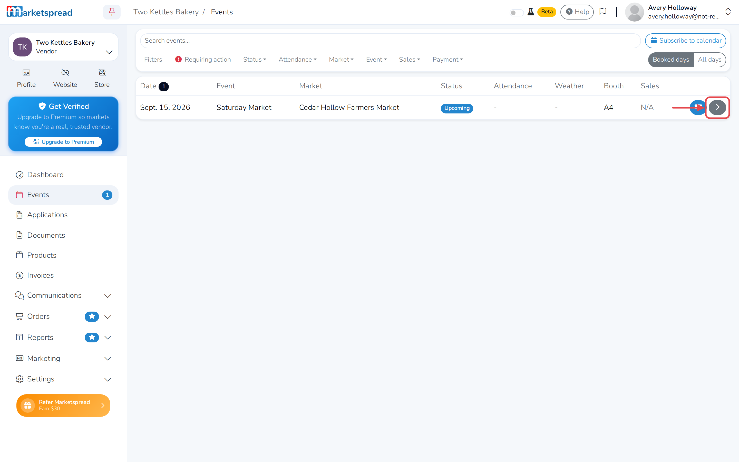The width and height of the screenshot is (739, 462).
Task: Expand the Settings menu
Action: click(108, 380)
